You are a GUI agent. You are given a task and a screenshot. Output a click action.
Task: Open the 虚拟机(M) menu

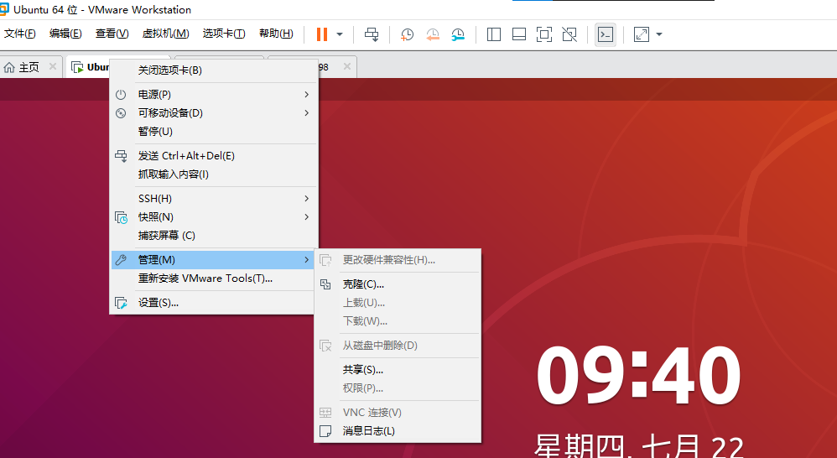[165, 34]
